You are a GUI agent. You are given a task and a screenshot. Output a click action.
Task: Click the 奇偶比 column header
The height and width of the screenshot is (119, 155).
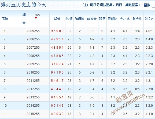113,19
